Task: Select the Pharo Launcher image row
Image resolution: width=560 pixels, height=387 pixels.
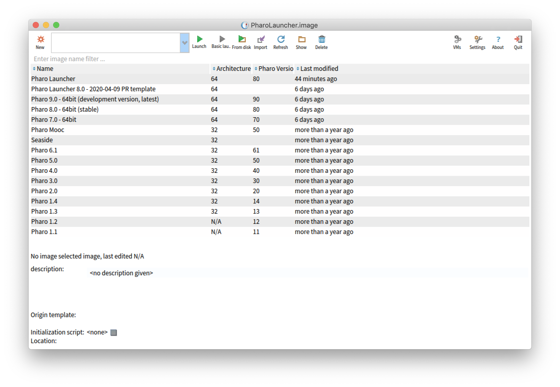Action: pyautogui.click(x=280, y=79)
